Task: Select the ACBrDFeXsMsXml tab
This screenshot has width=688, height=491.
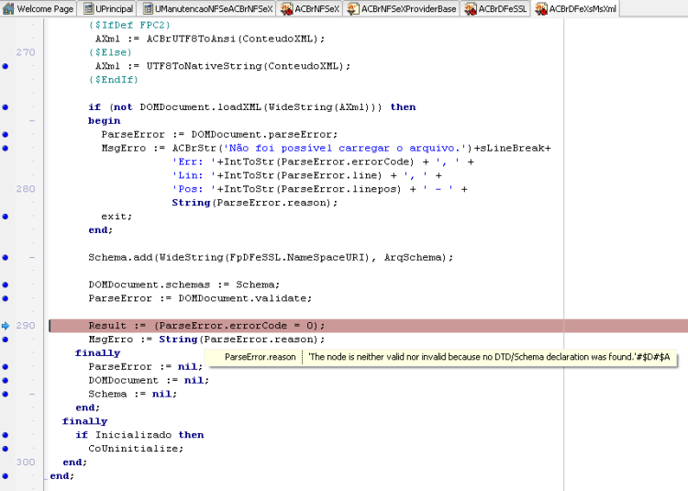Action: (576, 8)
